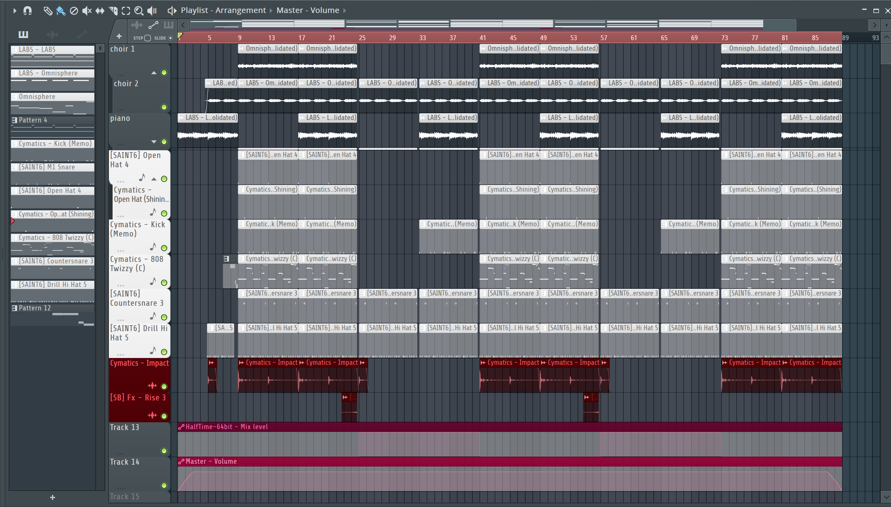Show patterns in picker panel

[x=23, y=34]
